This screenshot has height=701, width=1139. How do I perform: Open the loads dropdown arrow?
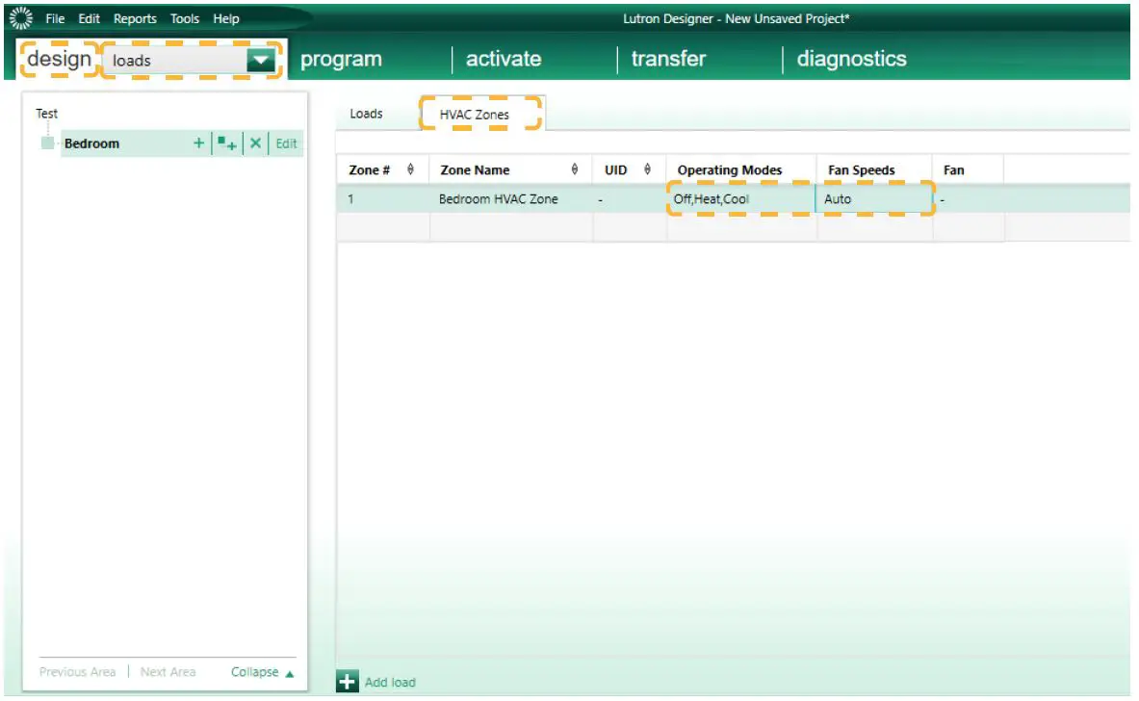click(x=261, y=61)
